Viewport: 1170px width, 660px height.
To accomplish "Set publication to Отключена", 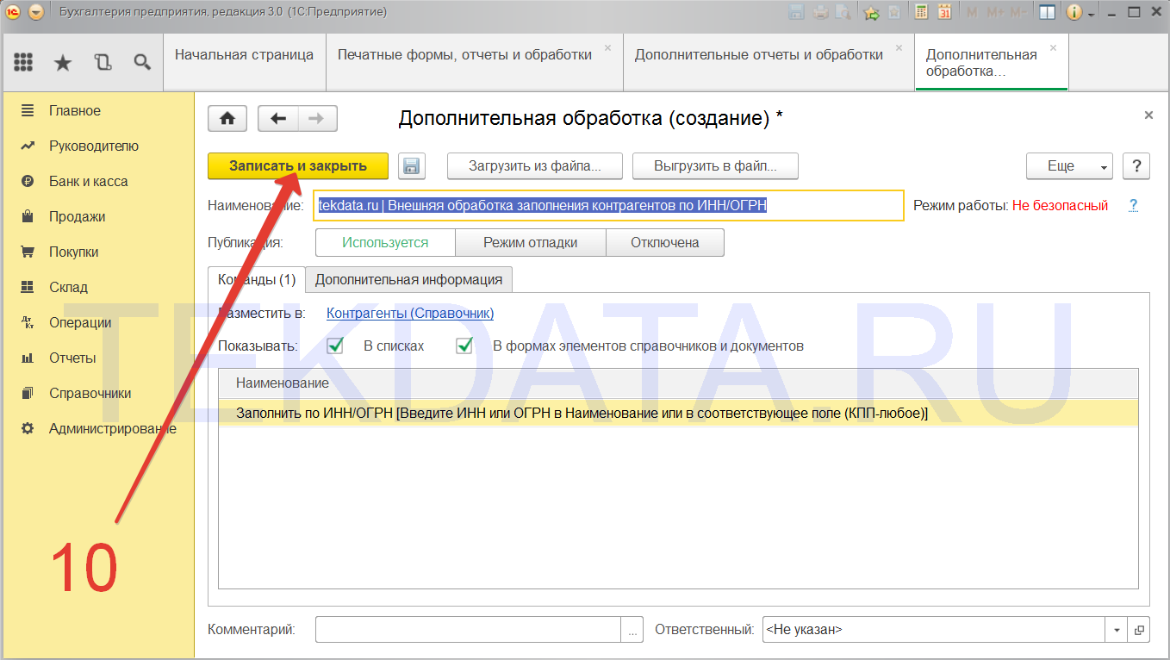I will [665, 243].
